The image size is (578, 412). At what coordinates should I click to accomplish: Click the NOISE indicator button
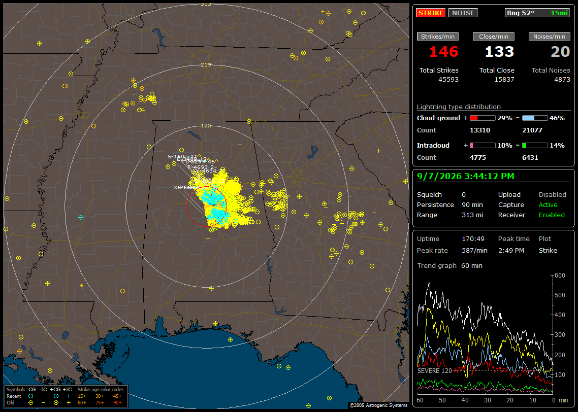tap(463, 13)
